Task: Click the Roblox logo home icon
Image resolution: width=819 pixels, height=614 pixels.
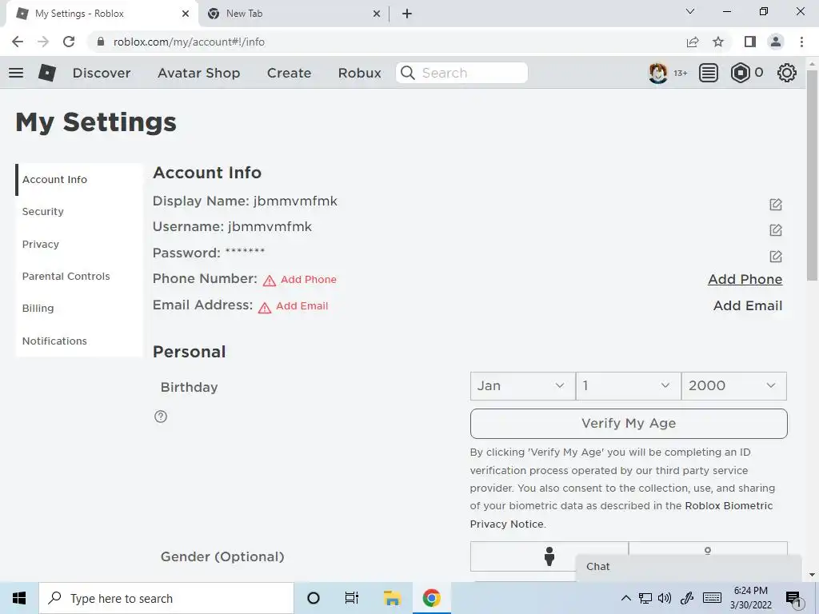Action: tap(47, 73)
